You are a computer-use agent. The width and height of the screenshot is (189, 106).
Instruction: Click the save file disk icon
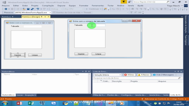pos(28,9)
